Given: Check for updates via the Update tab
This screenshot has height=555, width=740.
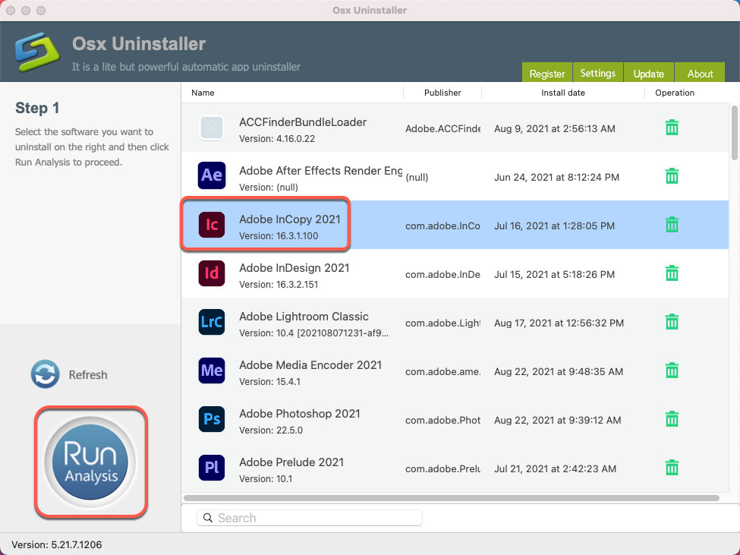Looking at the screenshot, I should point(648,73).
